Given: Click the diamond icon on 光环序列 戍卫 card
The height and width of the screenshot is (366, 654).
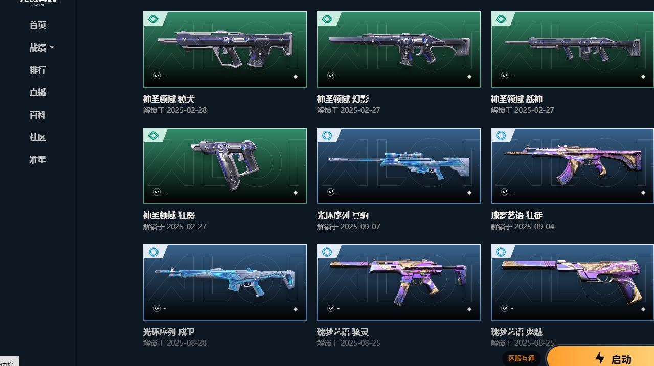Looking at the screenshot, I should pos(296,309).
